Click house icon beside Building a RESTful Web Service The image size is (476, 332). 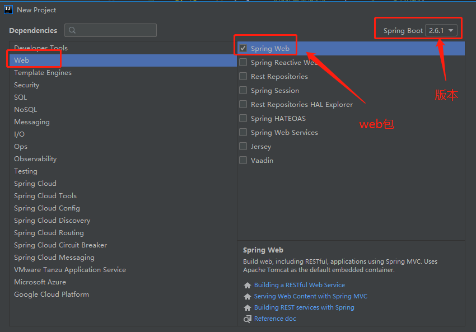248,286
